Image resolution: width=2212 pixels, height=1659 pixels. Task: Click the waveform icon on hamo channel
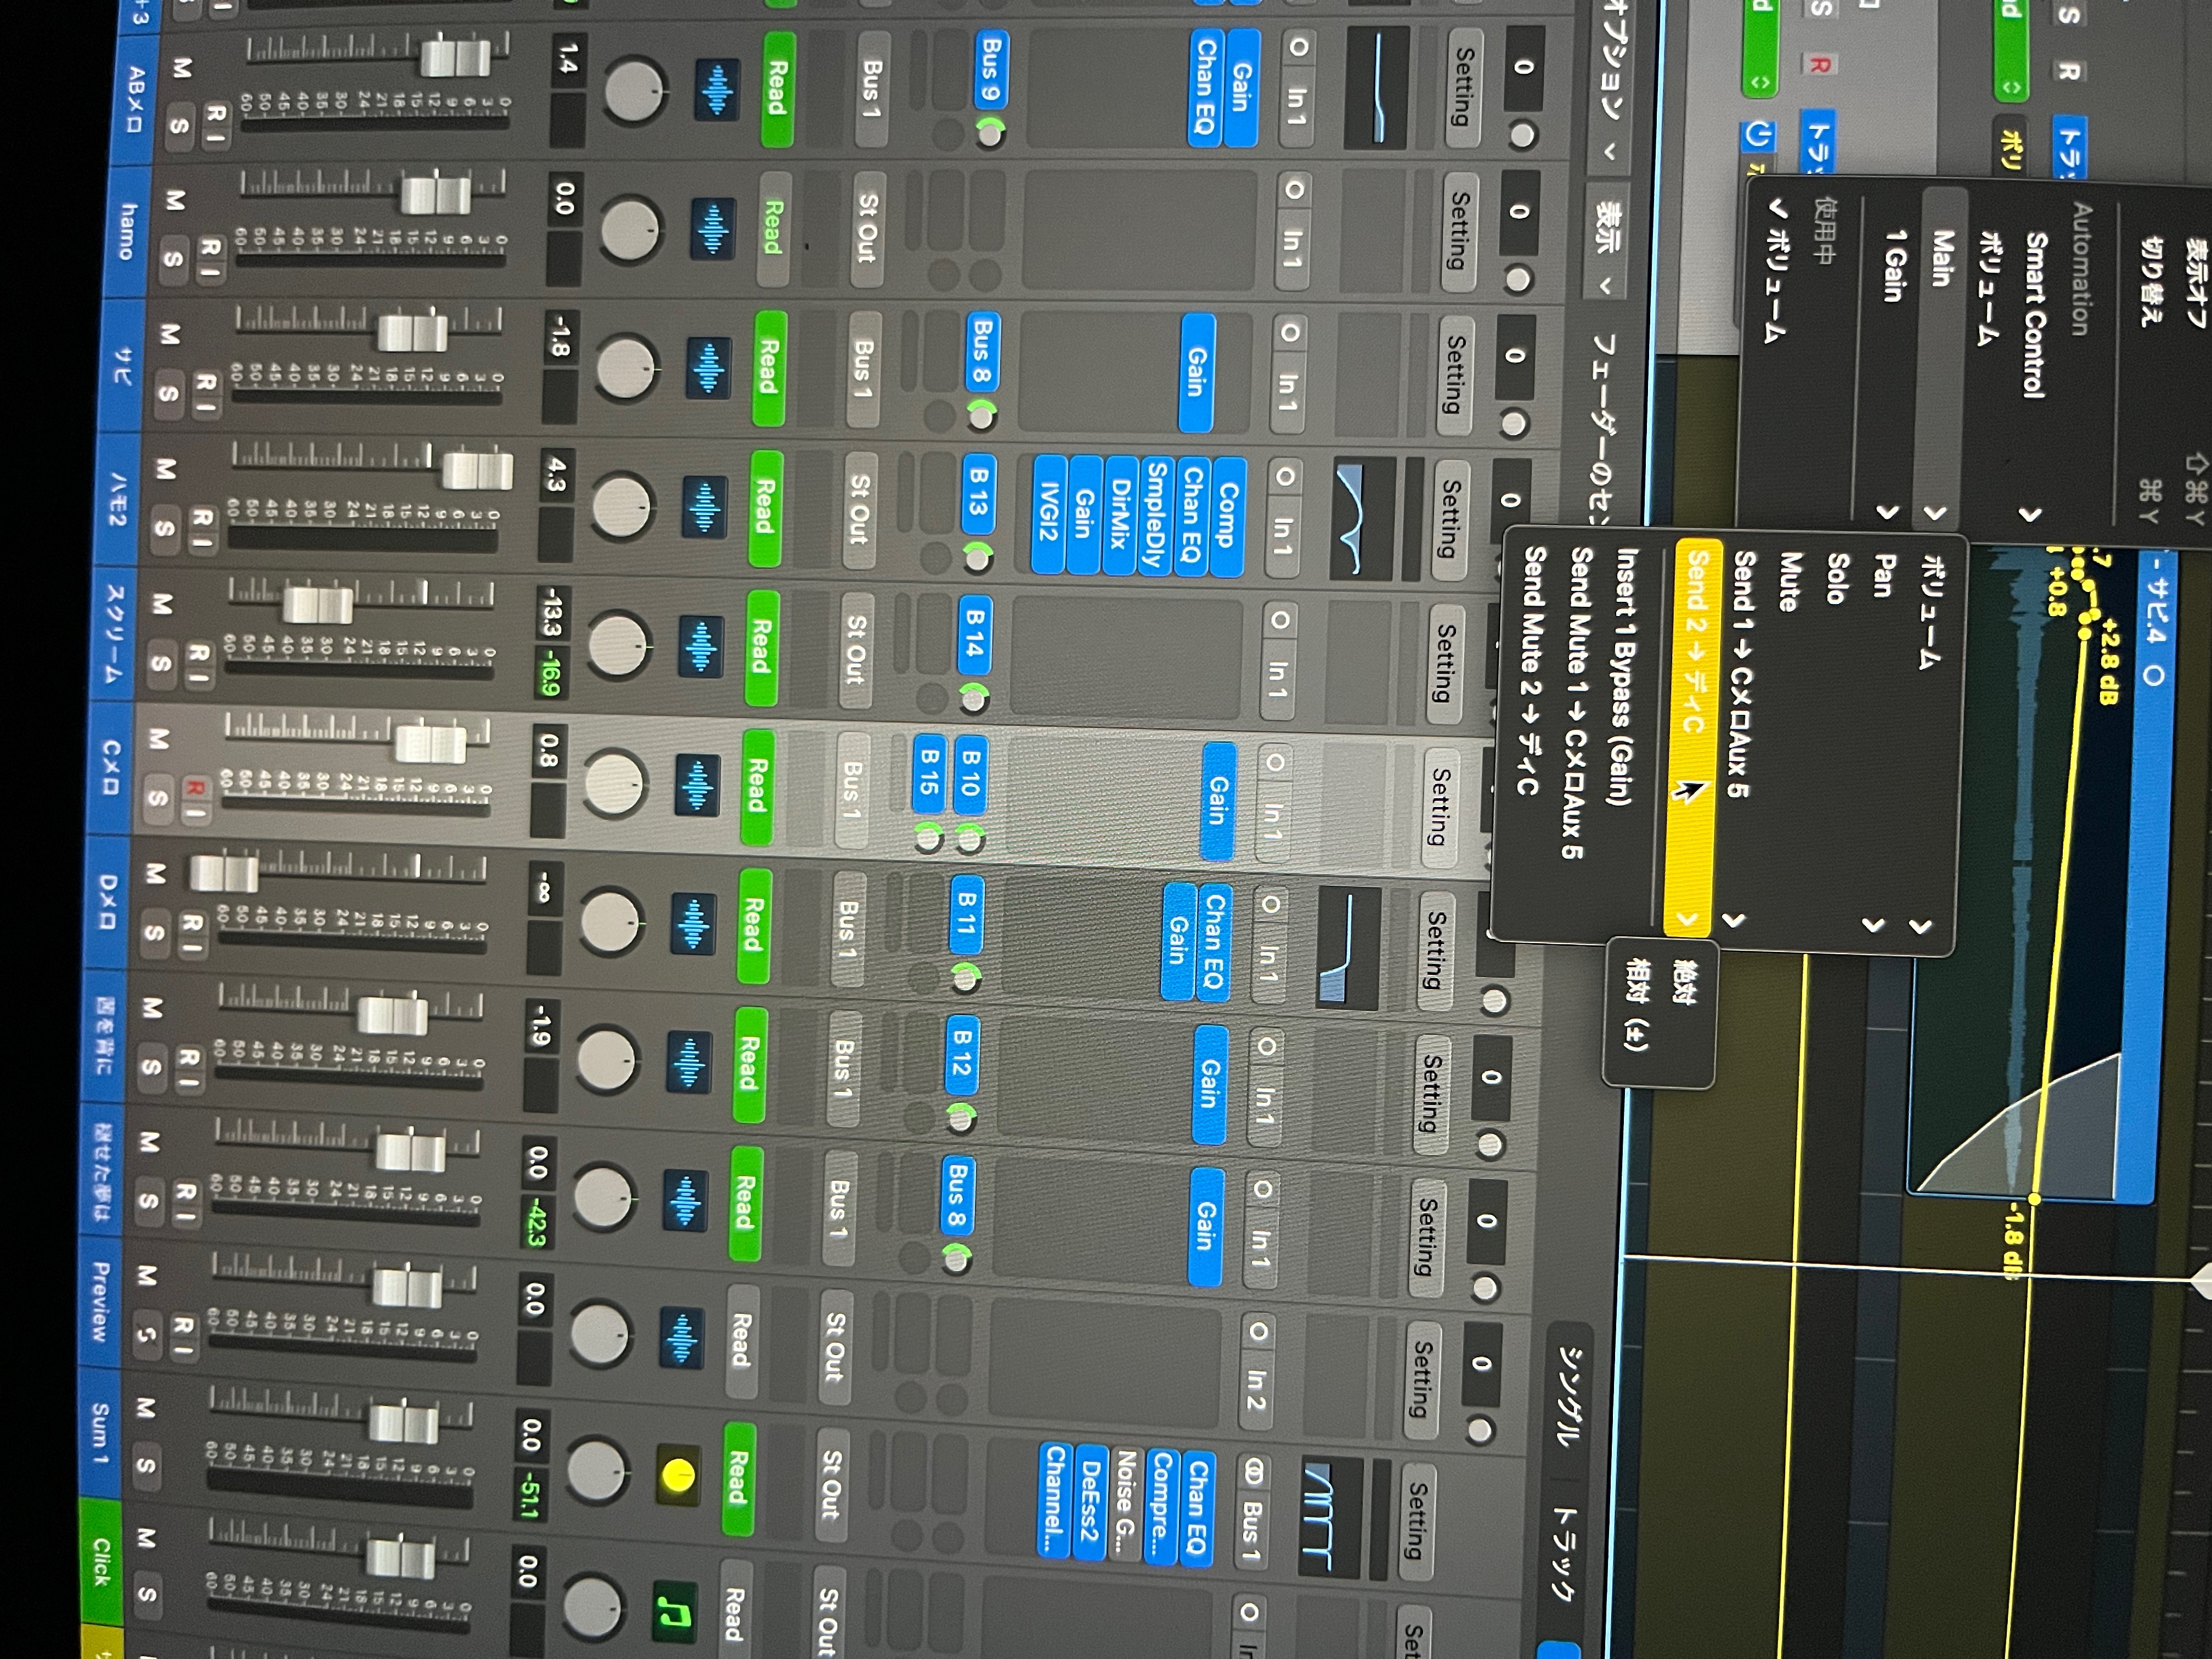click(x=712, y=229)
